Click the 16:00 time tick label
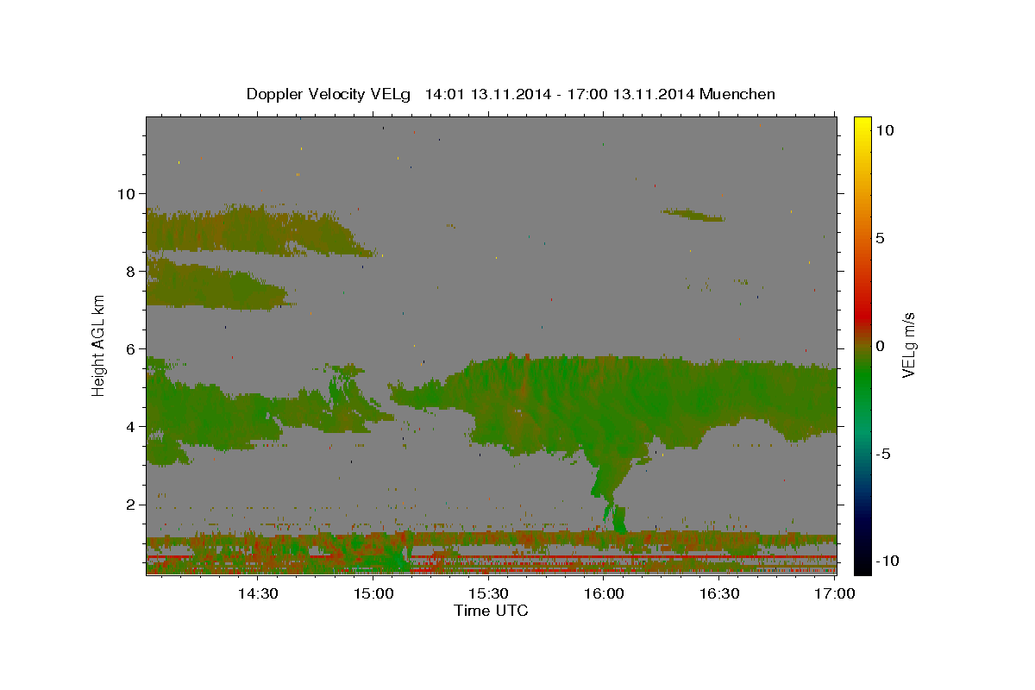 click(x=605, y=593)
